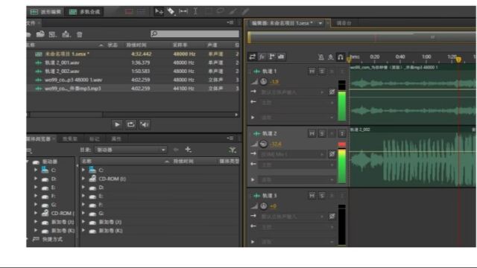Expand the C: drive in left tree
Viewport: 477px width, 268px height.
(36, 170)
